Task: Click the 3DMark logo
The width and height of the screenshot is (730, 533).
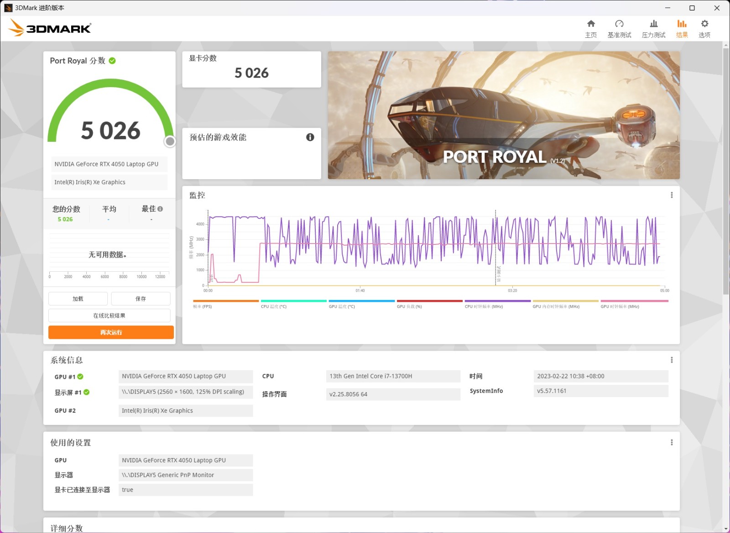Action: click(x=50, y=28)
